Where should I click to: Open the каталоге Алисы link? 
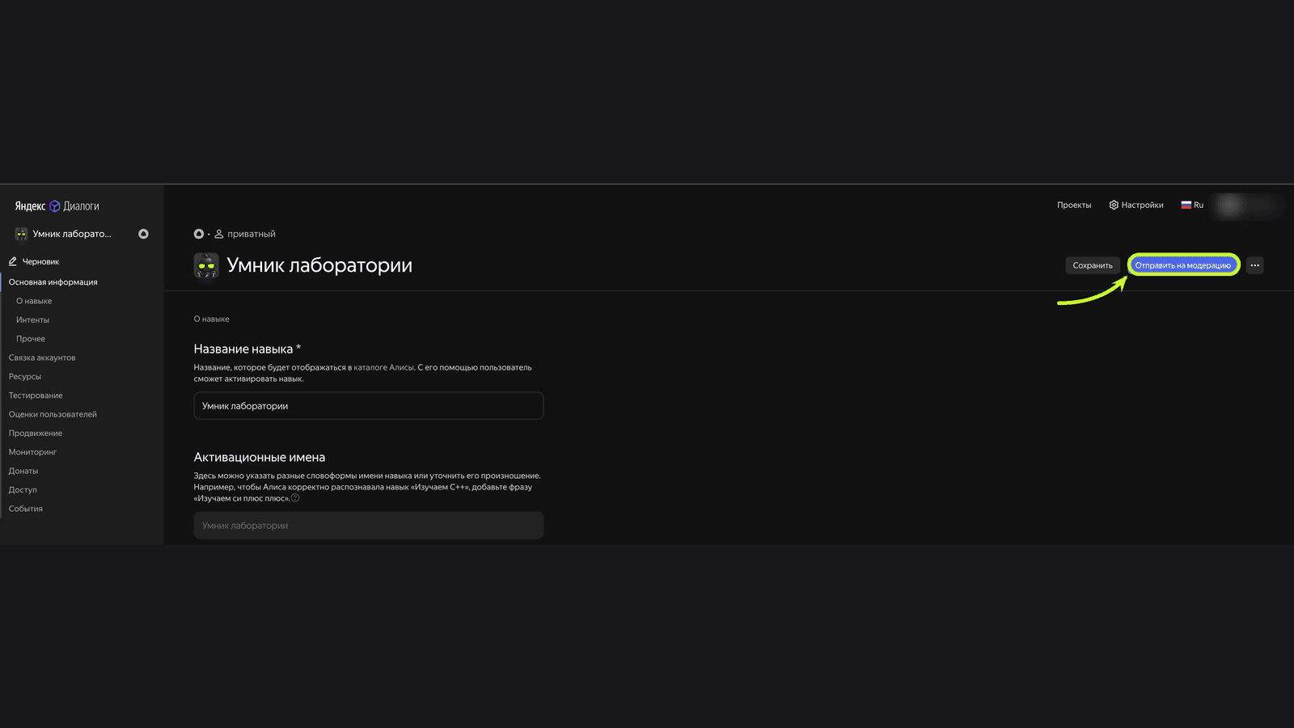tap(384, 367)
